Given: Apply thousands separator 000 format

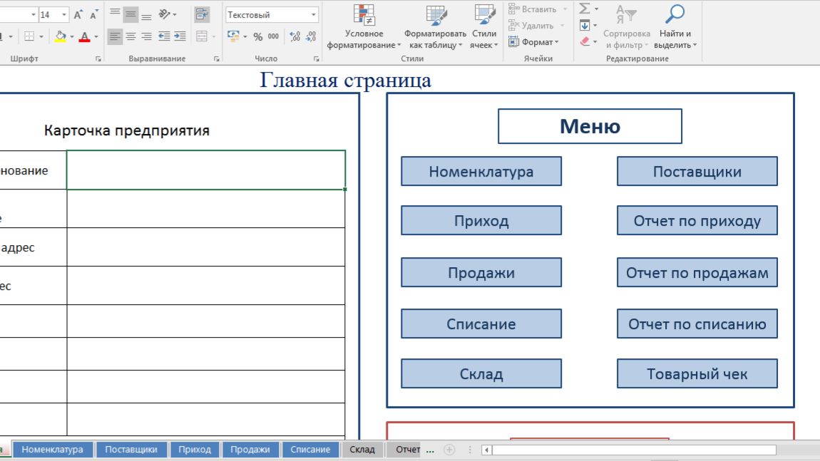Looking at the screenshot, I should pyautogui.click(x=274, y=36).
